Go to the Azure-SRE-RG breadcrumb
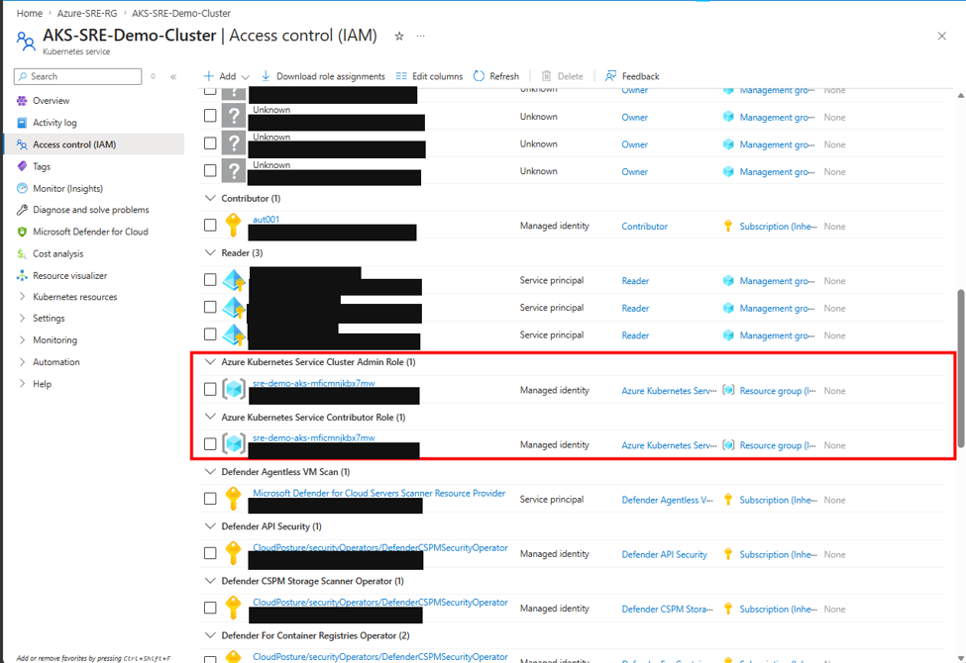This screenshot has width=966, height=663. [x=87, y=13]
